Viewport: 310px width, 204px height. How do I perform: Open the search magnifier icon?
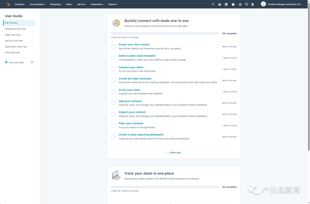213,4
